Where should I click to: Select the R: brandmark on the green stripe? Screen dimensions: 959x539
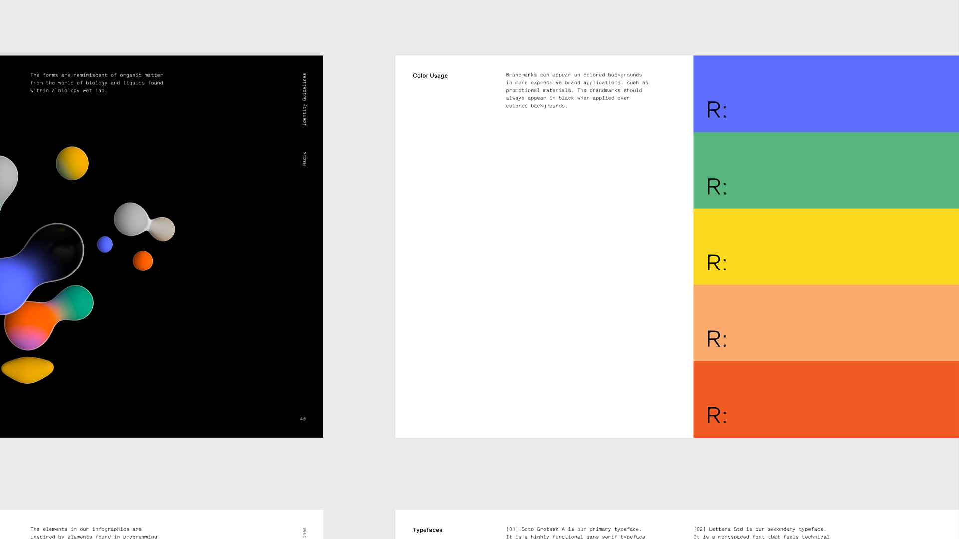point(716,186)
